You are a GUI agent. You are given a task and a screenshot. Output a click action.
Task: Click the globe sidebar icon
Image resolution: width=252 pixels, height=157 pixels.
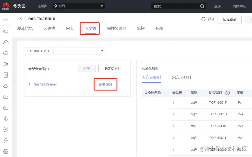tap(6, 152)
